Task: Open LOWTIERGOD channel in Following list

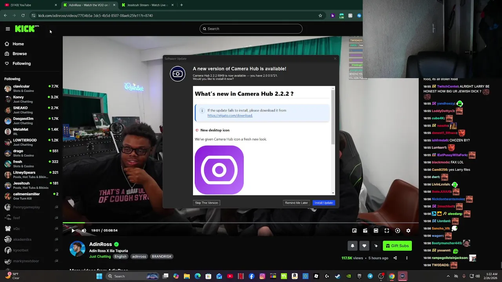Action: point(31,142)
